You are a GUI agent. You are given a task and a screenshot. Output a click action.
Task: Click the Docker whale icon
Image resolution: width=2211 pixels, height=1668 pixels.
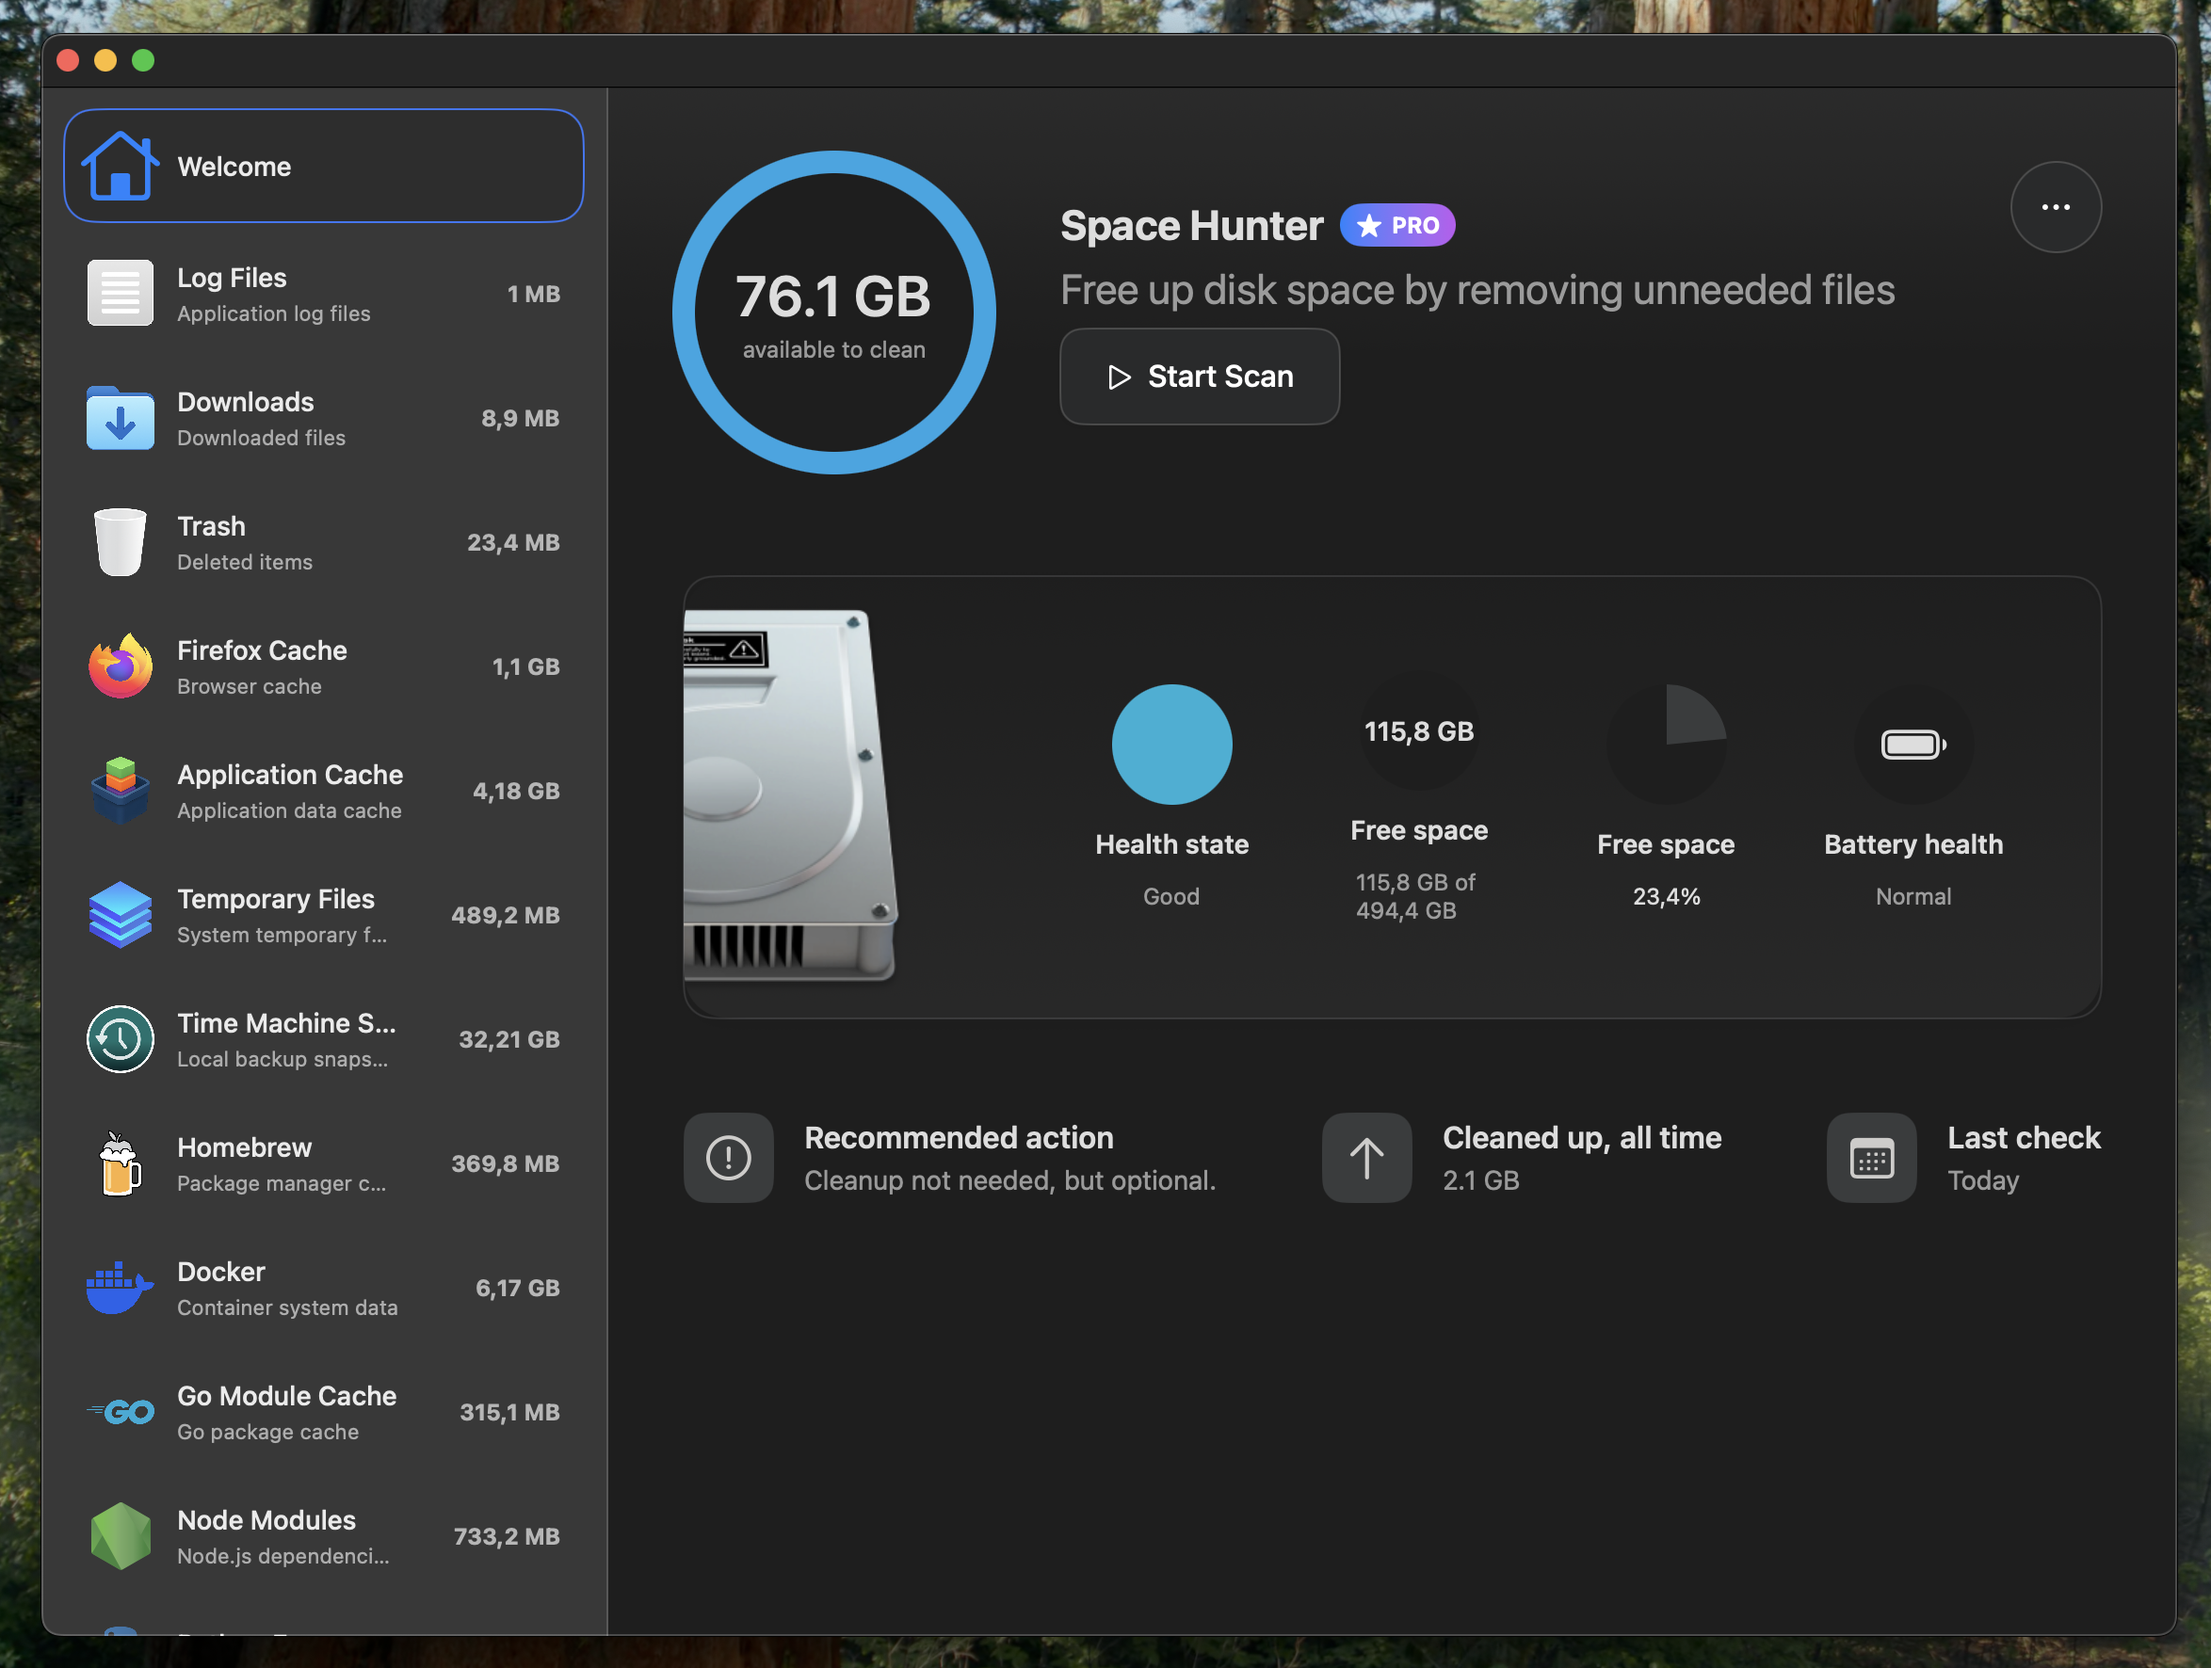(x=119, y=1287)
